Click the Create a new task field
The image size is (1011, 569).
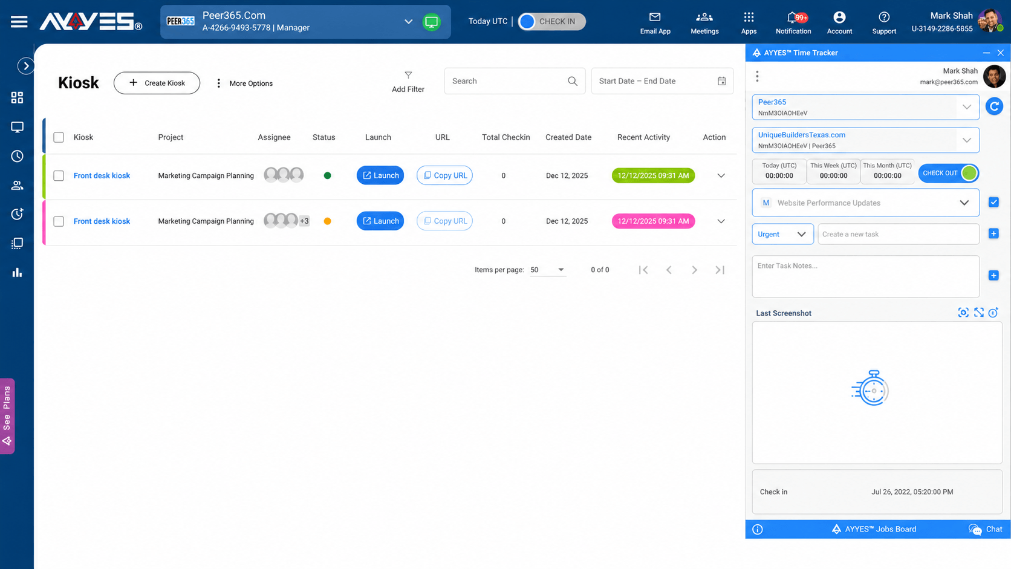pyautogui.click(x=899, y=234)
